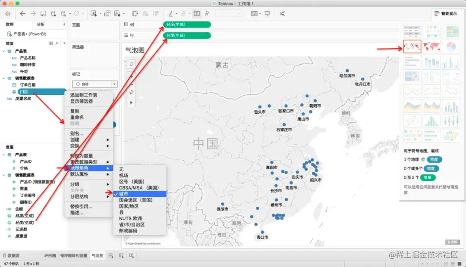Open the 数据源 tab
Viewport: 466px width, 267px height.
click(x=11, y=256)
